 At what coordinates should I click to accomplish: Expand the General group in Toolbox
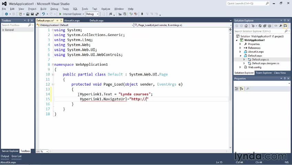coord(3,30)
